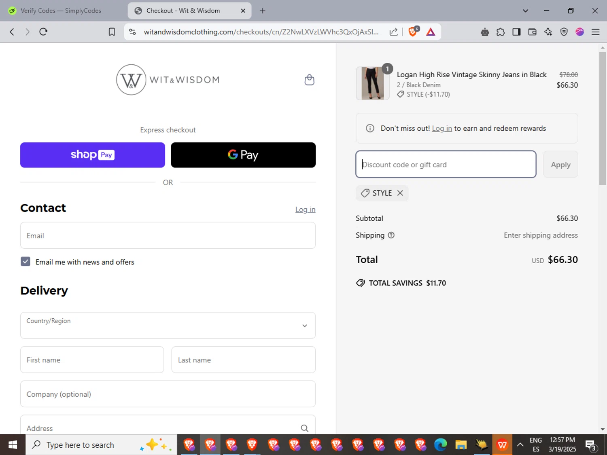Click the ENG ES language indicator
This screenshot has width=607, height=455.
(x=536, y=445)
